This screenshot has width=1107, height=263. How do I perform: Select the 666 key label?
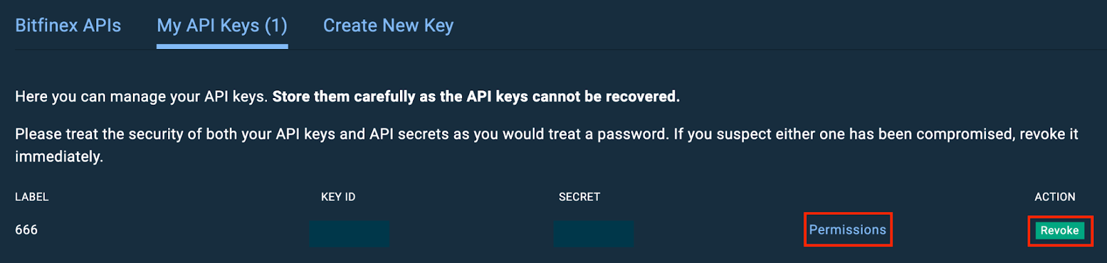click(26, 230)
